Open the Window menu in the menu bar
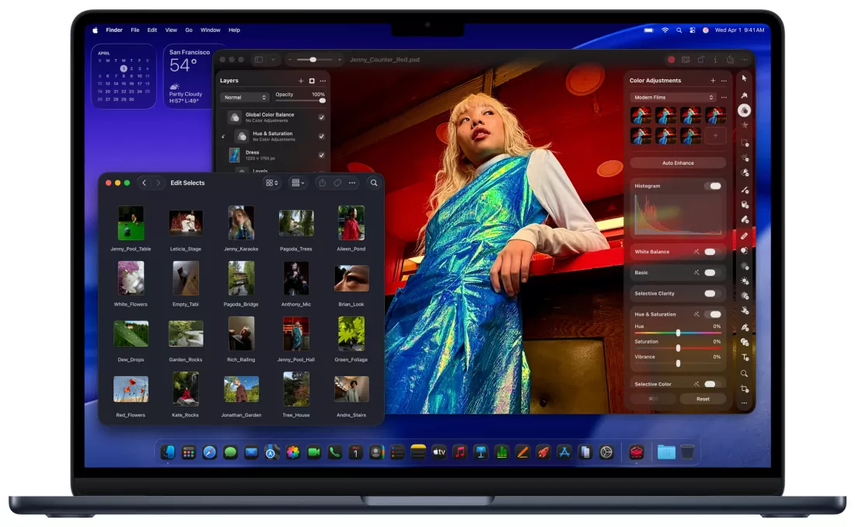Viewport: 855px width, 527px height. tap(210, 30)
